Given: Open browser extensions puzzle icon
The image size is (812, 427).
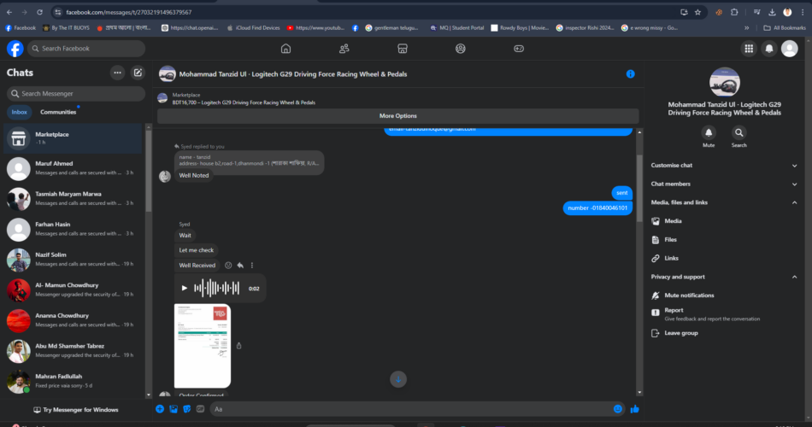Looking at the screenshot, I should click(x=734, y=12).
